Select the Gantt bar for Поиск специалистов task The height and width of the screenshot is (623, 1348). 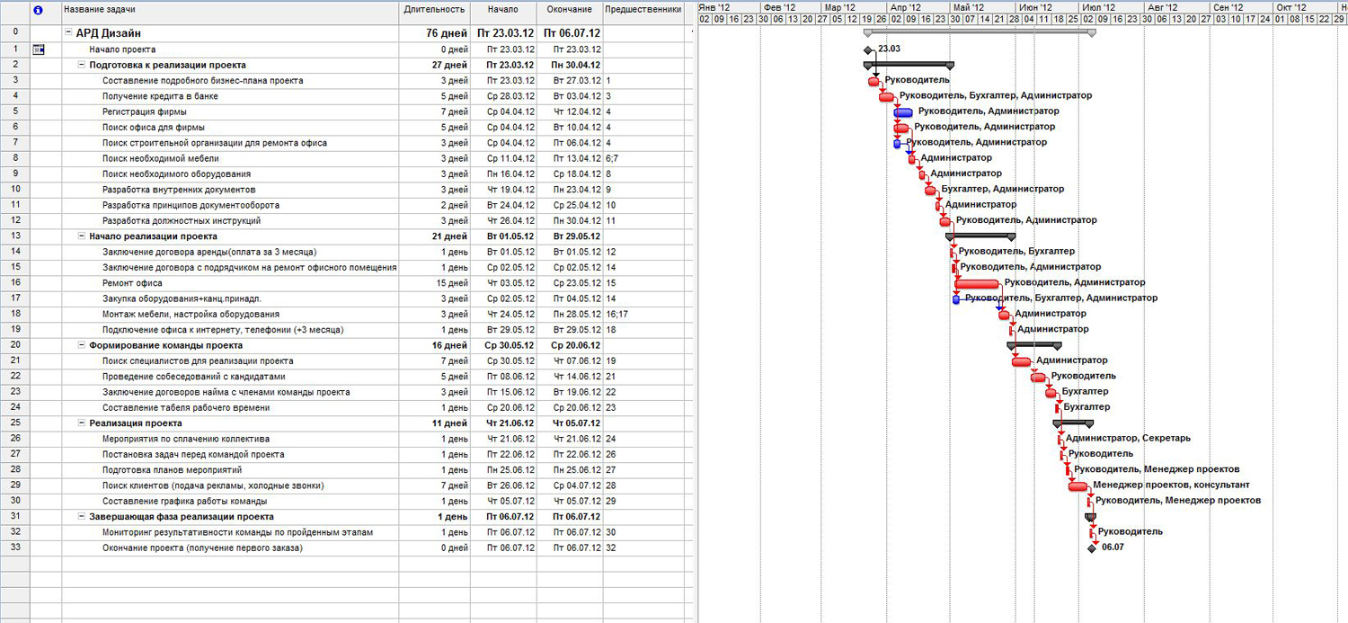pyautogui.click(x=1021, y=361)
